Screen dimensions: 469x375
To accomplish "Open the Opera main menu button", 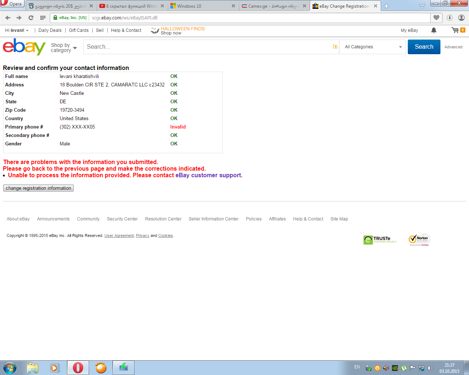I will click(12, 4).
